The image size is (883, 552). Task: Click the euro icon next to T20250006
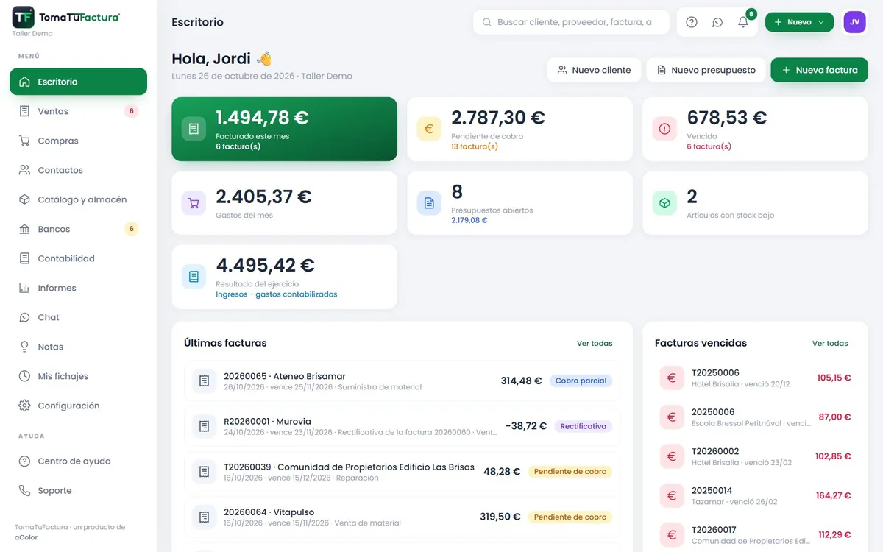671,378
